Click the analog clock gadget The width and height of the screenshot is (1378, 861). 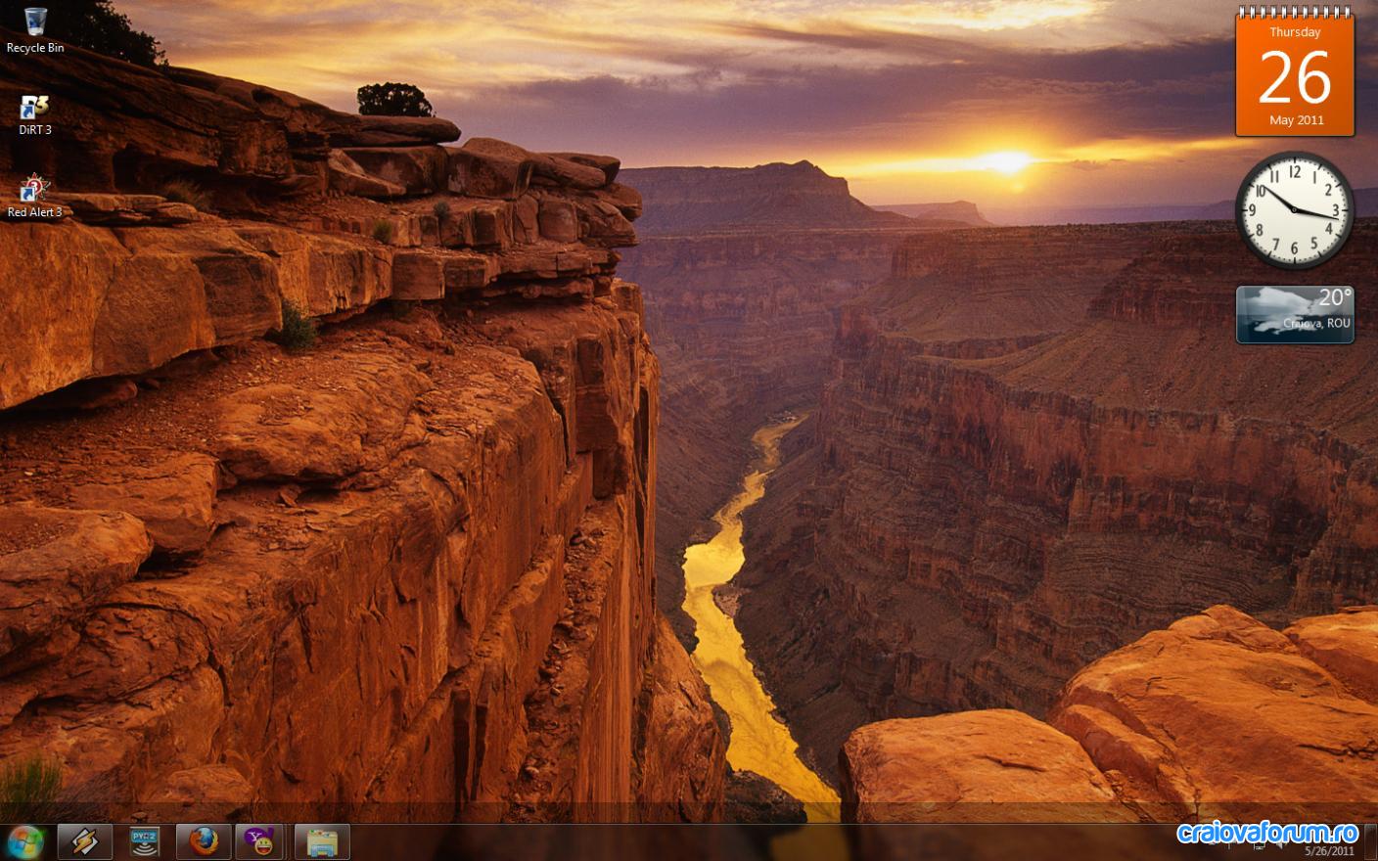[1294, 210]
